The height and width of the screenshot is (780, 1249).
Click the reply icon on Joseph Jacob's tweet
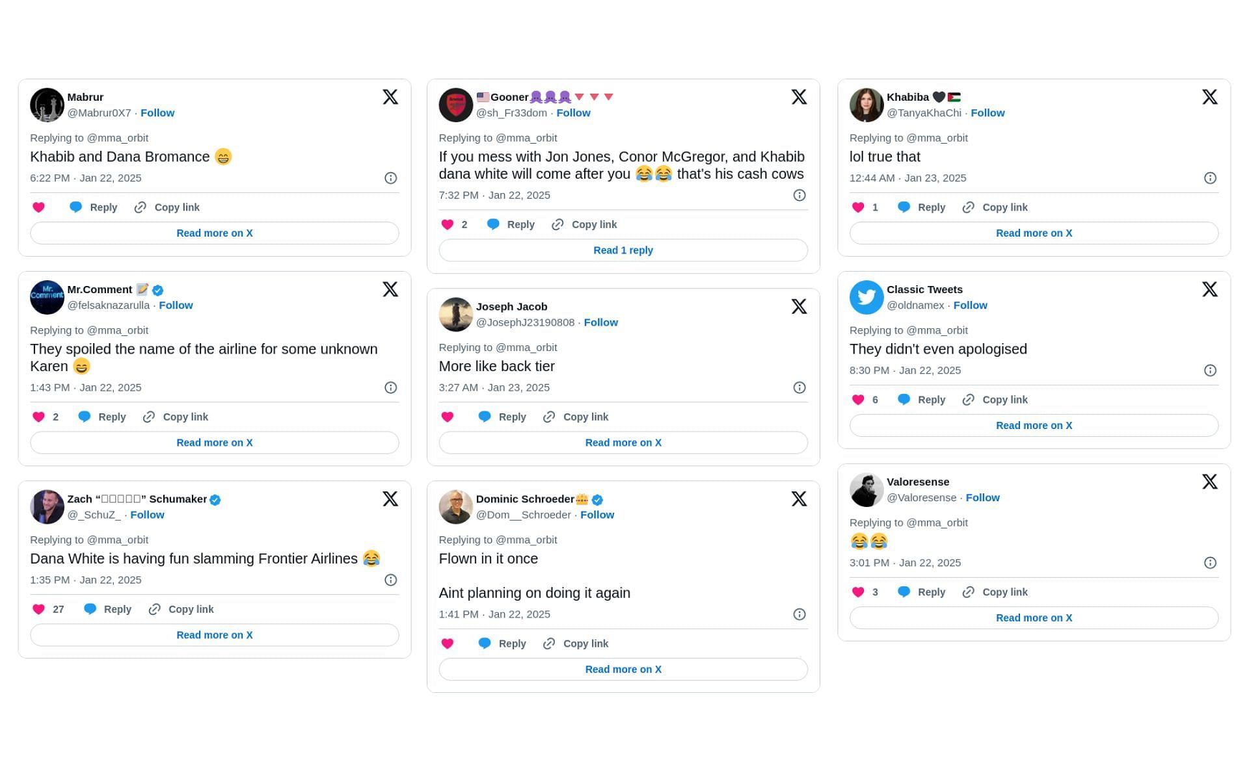point(485,416)
